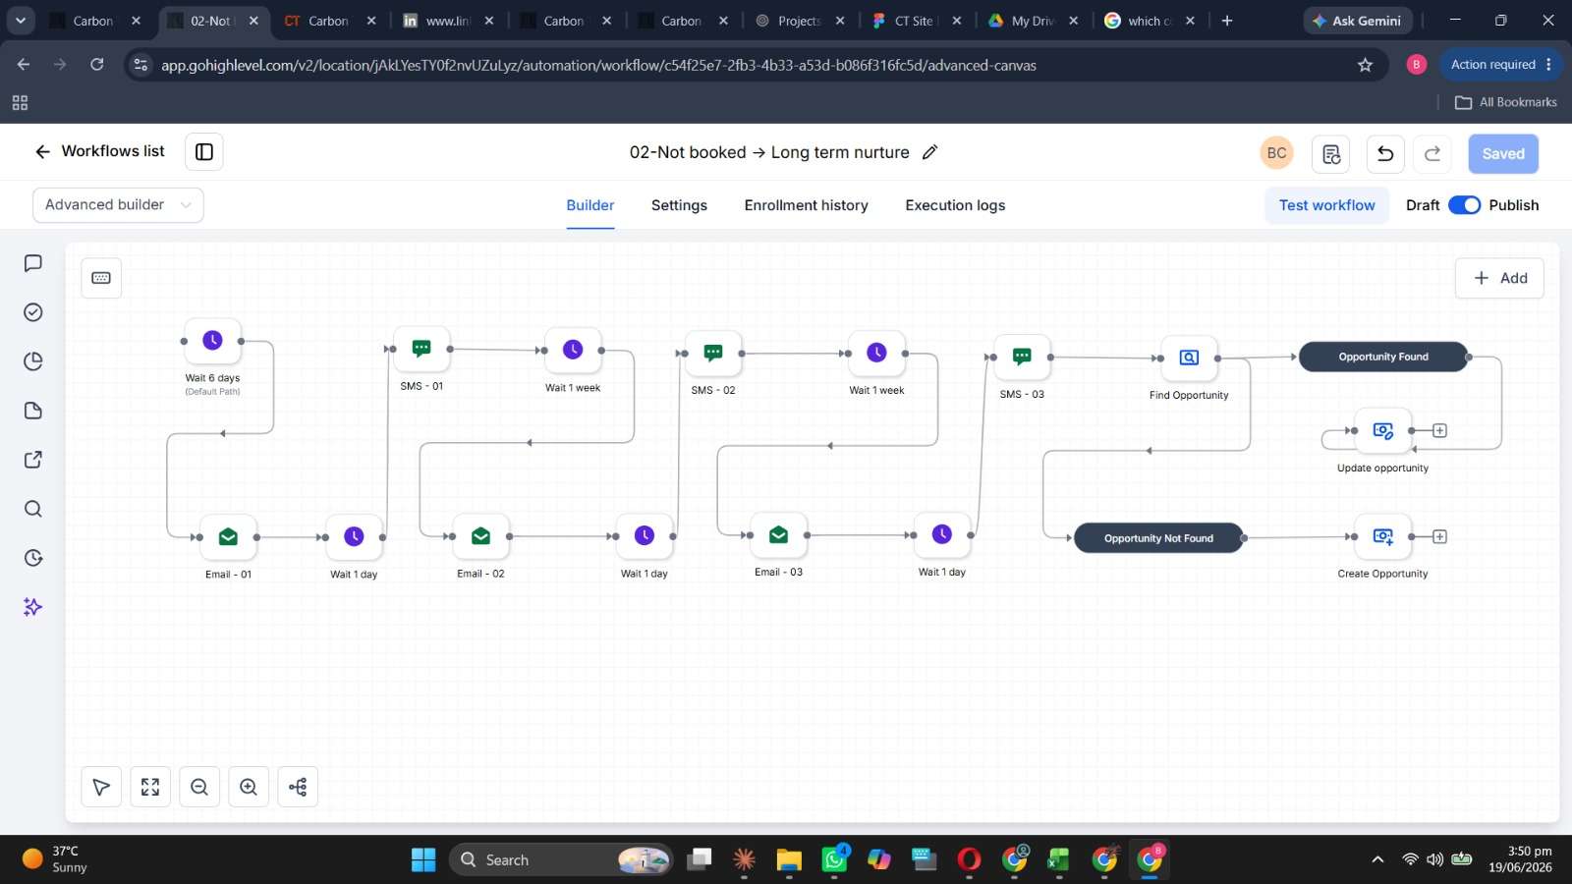
Task: Open the pie chart stats sidebar icon
Action: [32, 361]
